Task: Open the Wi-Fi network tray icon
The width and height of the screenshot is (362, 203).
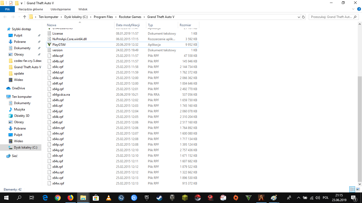Action: pyautogui.click(x=311, y=197)
